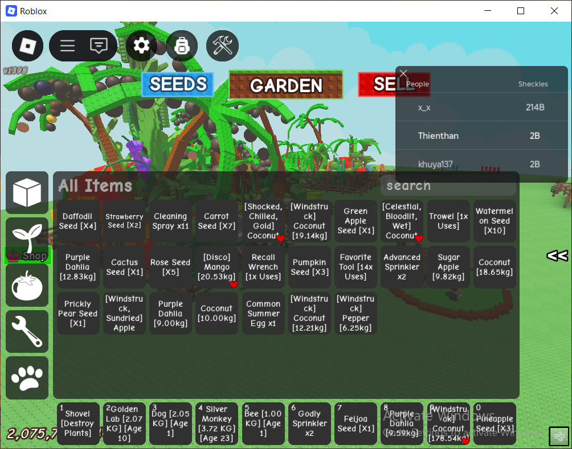Select Carrot Seed [X7] item
Image resolution: width=572 pixels, height=449 pixels.
click(x=216, y=221)
